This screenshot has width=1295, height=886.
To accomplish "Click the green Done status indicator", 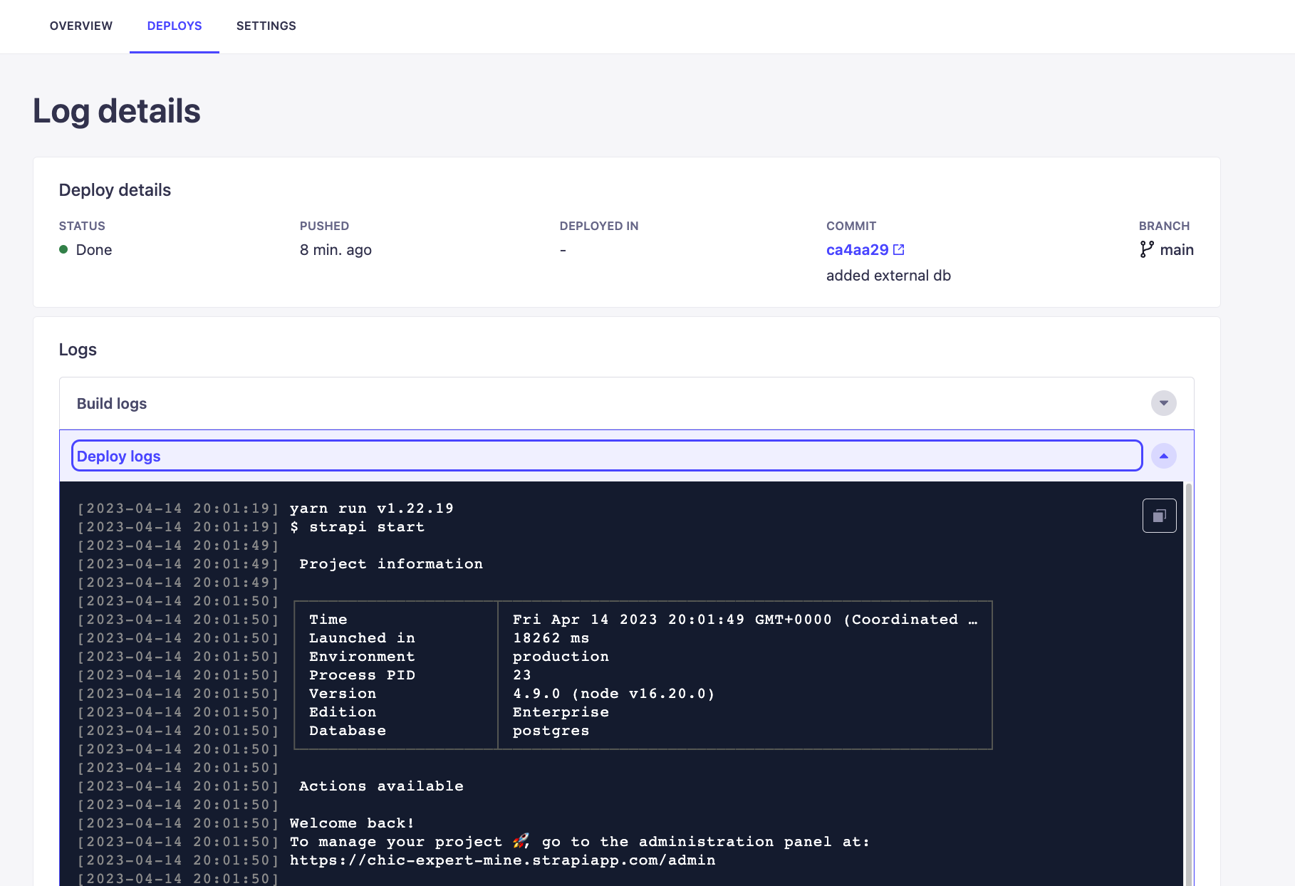I will [x=65, y=250].
